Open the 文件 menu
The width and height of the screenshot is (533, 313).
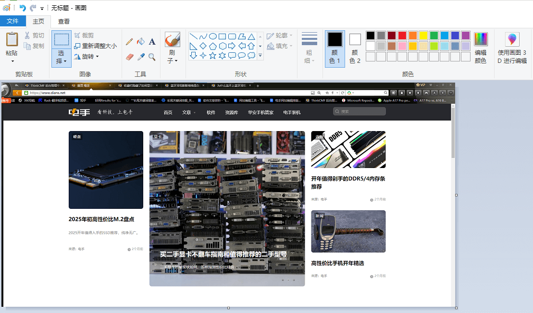point(13,21)
